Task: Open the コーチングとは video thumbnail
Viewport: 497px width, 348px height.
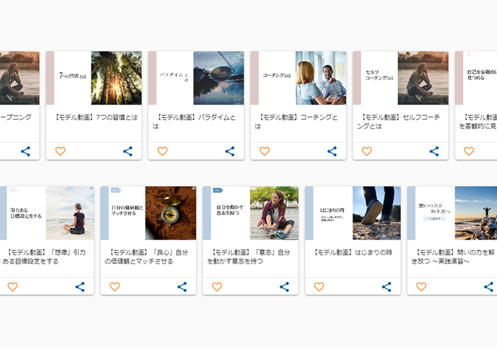Action: (x=321, y=78)
